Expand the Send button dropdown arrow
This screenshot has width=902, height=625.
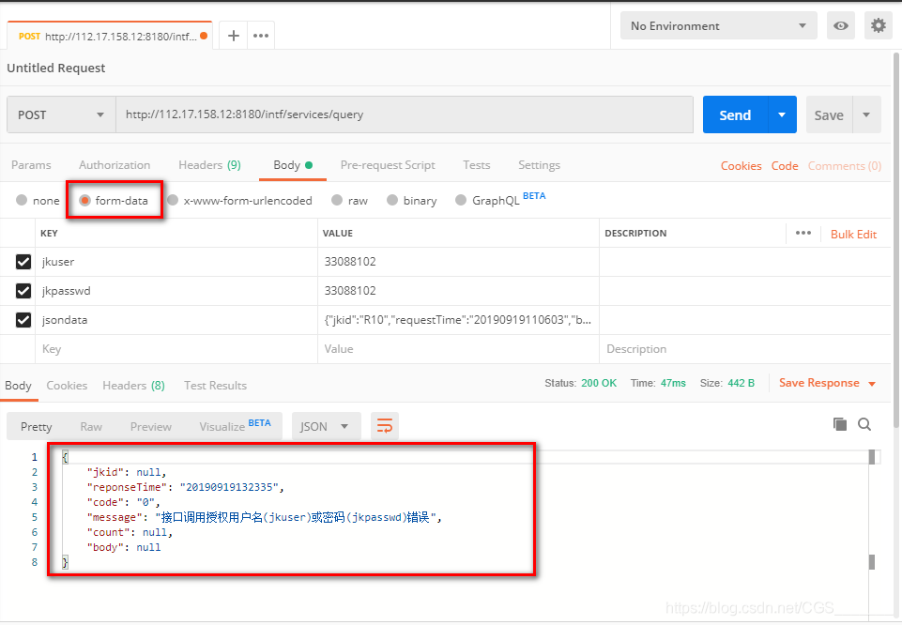[x=781, y=114]
